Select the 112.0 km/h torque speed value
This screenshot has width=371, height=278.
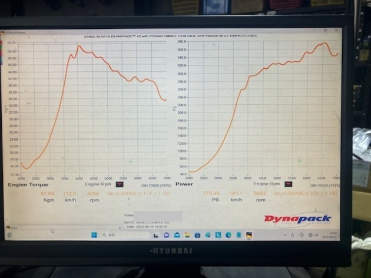point(69,194)
